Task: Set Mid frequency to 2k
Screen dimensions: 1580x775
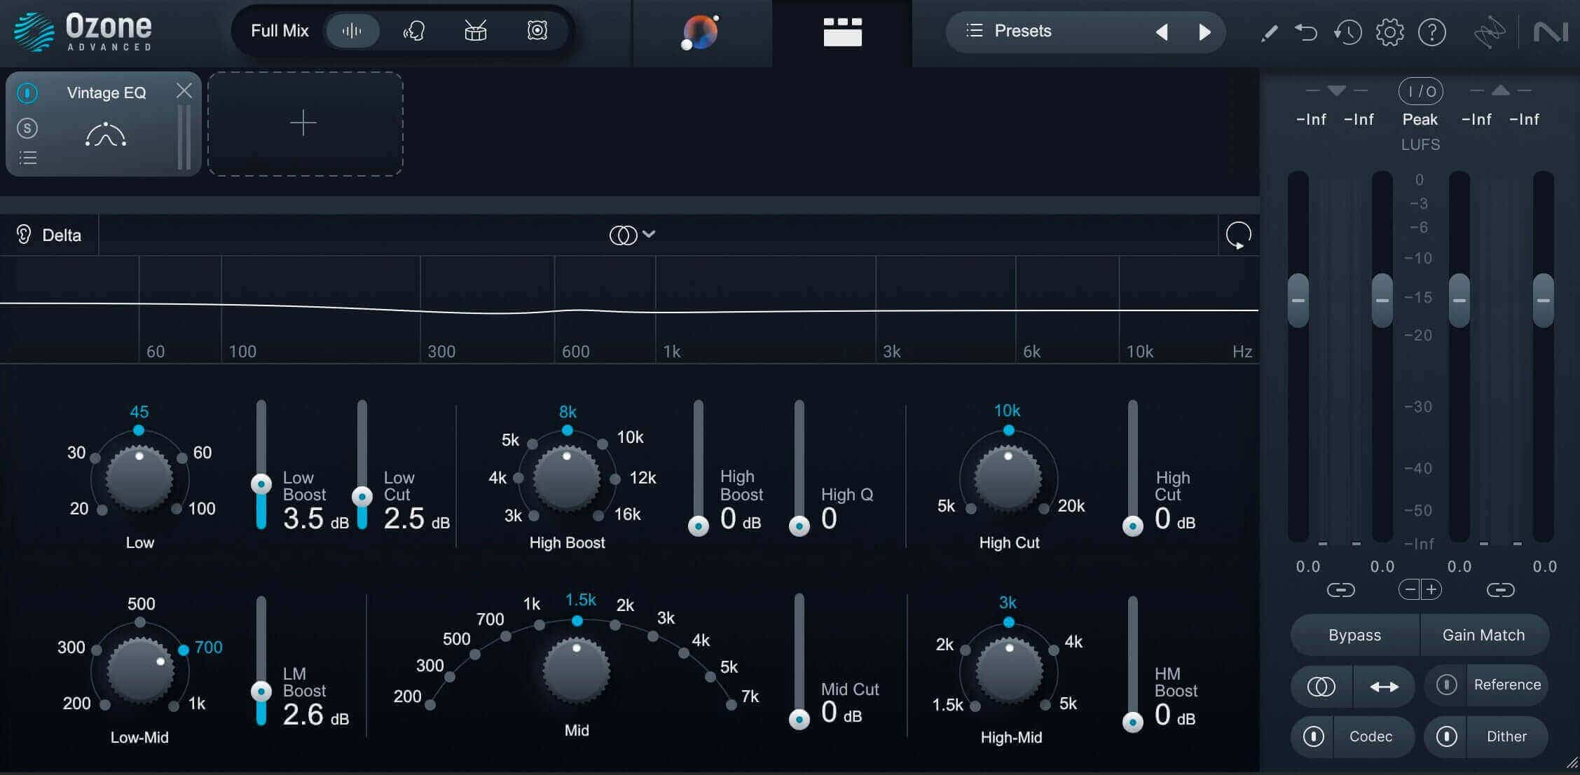Action: pos(615,624)
